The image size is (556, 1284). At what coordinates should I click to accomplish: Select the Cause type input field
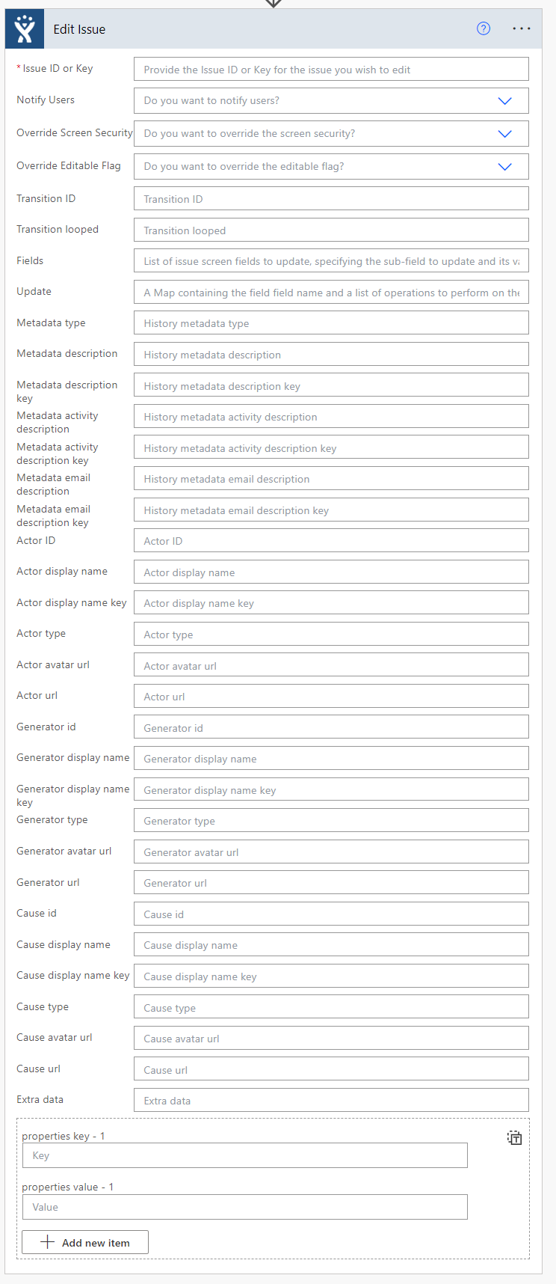tap(331, 1008)
